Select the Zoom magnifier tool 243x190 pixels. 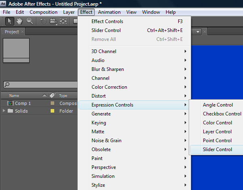click(x=30, y=21)
